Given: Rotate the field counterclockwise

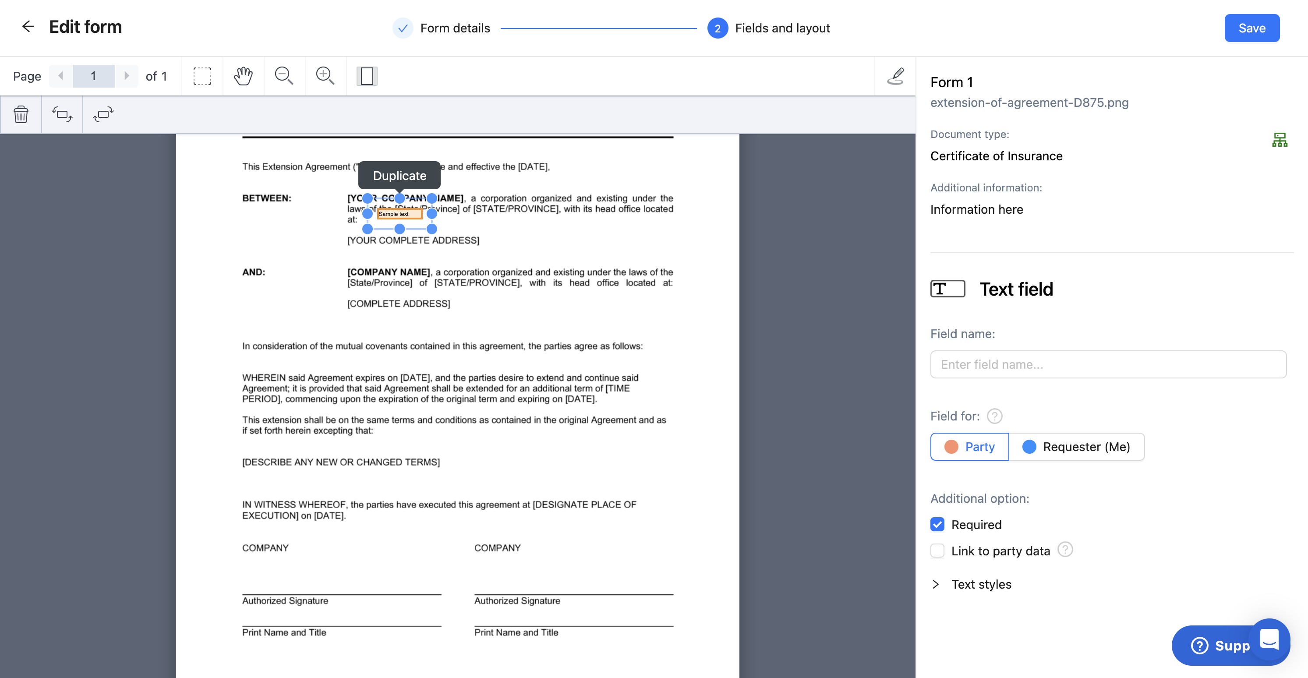Looking at the screenshot, I should [x=62, y=114].
